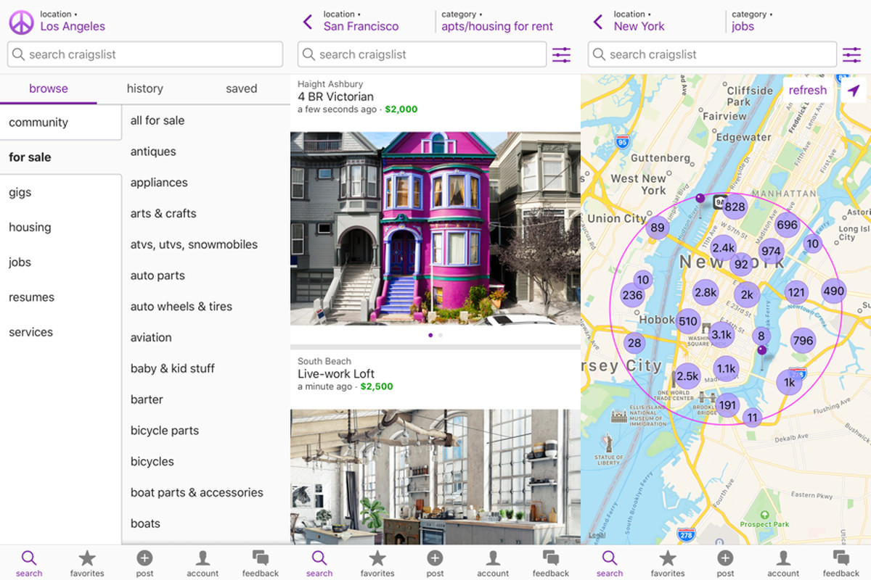
Task: Open feedback icon in Los Angeles screen
Action: point(261,563)
